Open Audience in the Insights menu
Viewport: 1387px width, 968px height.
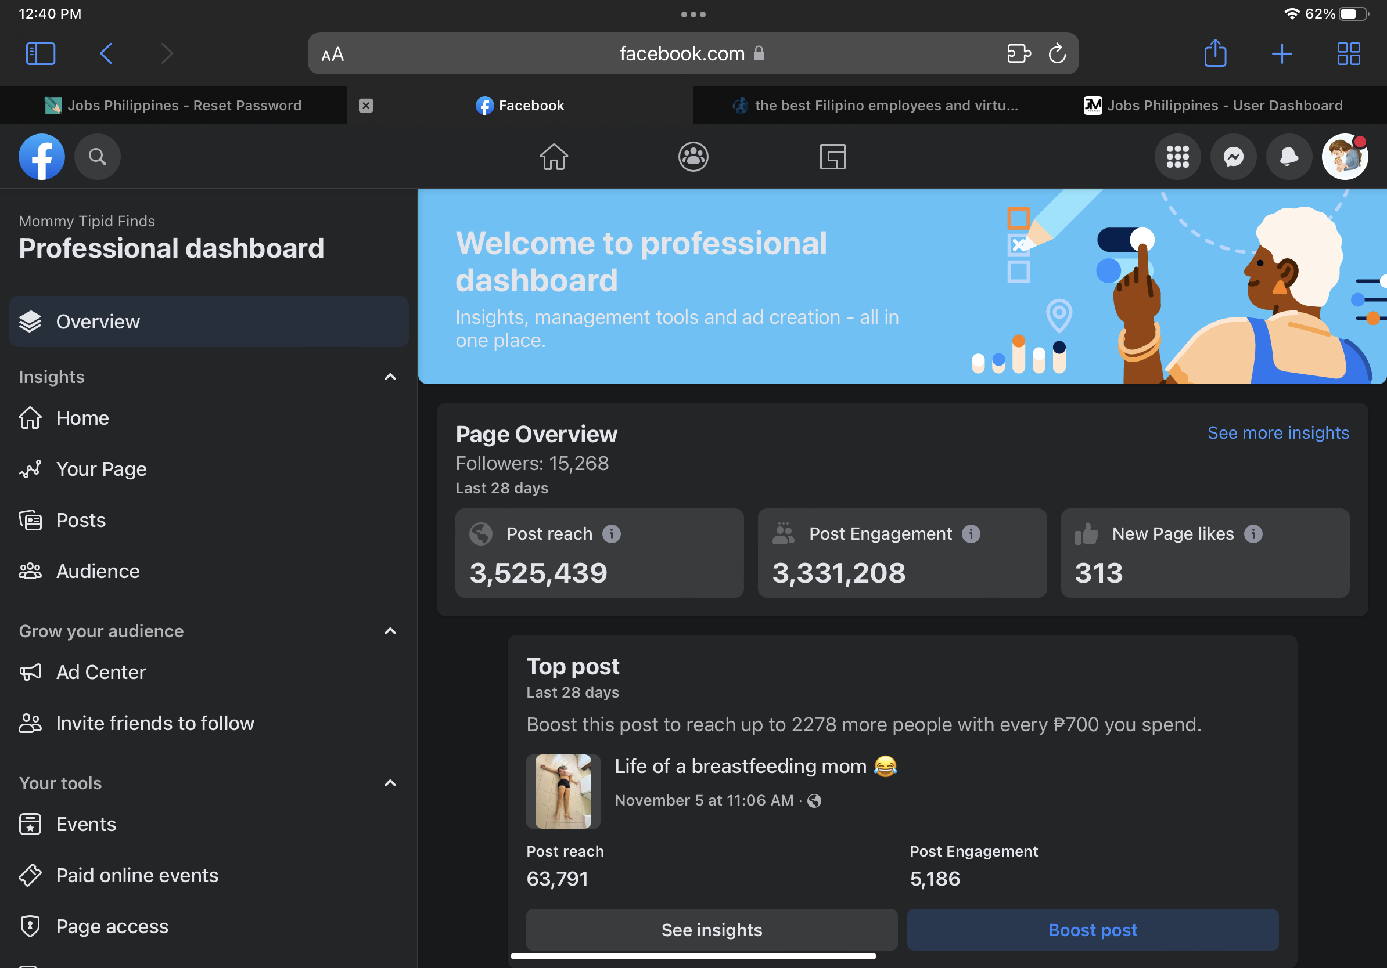tap(97, 571)
